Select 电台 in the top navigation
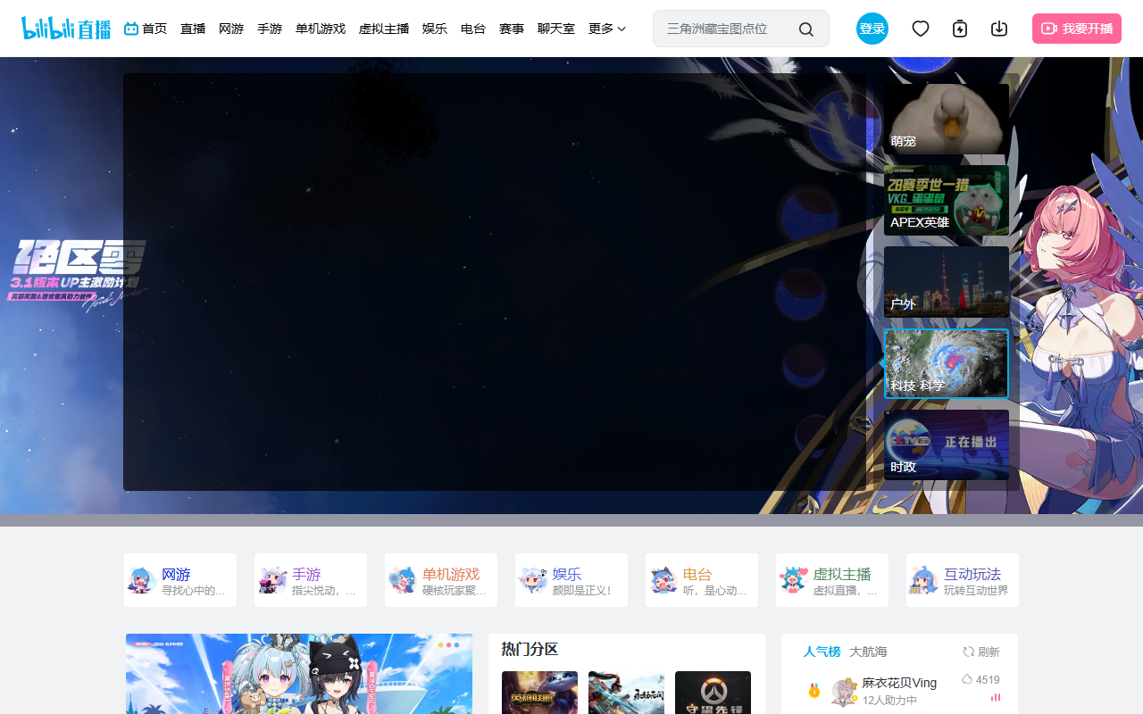The image size is (1143, 714). coord(473,29)
